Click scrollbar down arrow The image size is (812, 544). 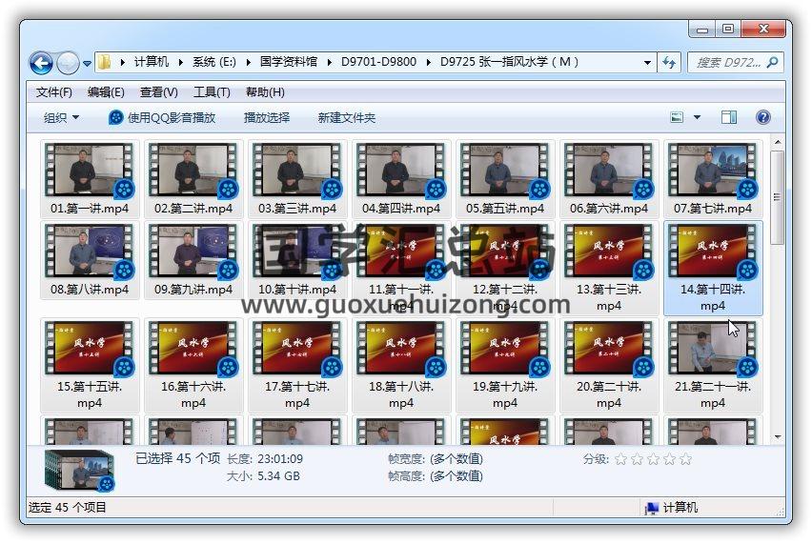(778, 438)
